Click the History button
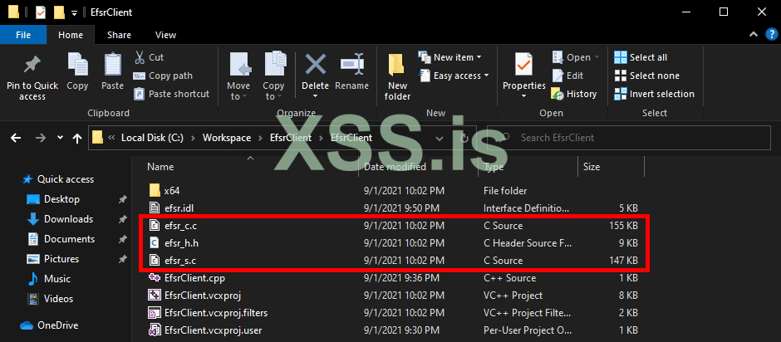The width and height of the screenshot is (781, 342). pyautogui.click(x=574, y=94)
